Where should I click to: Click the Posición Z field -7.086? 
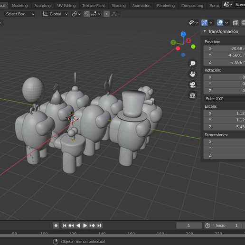[224, 62]
